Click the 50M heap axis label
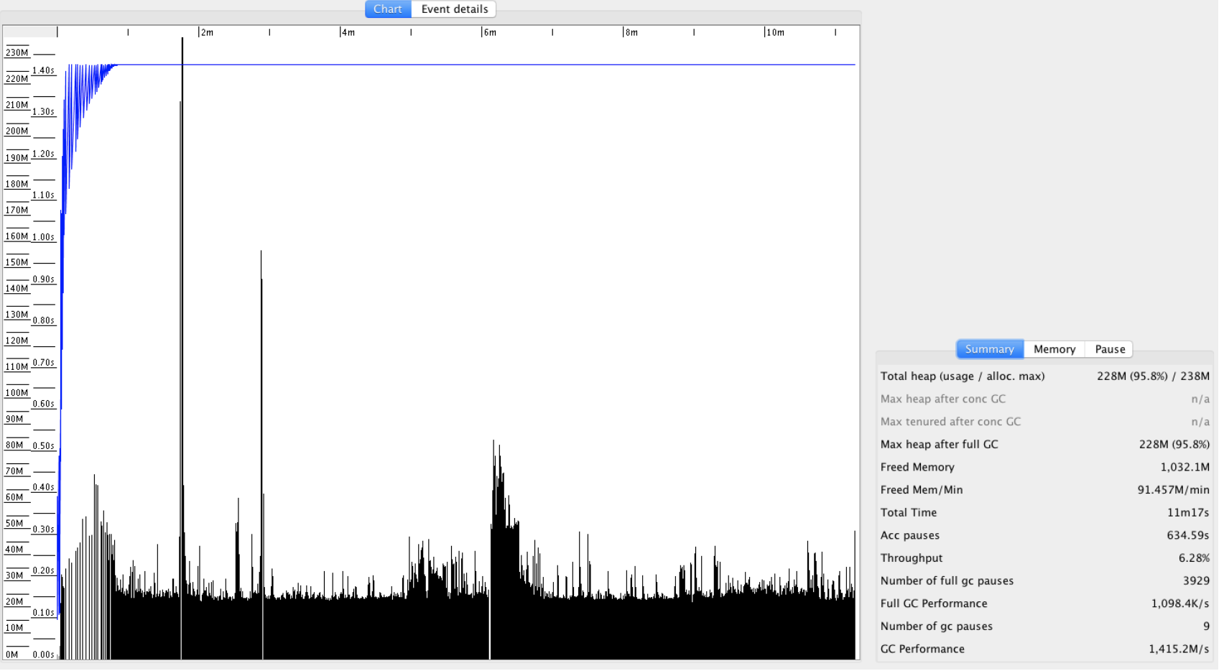Image resolution: width=1224 pixels, height=671 pixels. click(x=15, y=524)
